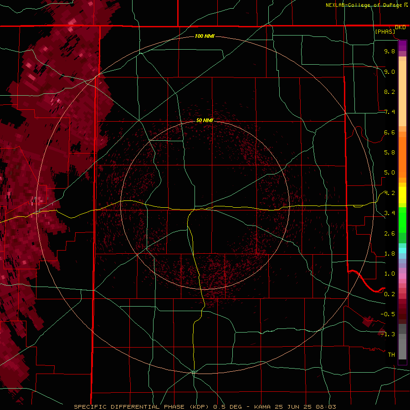
Task: Click the 5.0 legend scale value
Action: [389, 173]
